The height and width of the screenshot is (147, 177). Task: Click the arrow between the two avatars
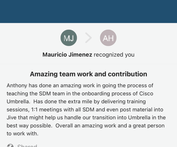pos(88,38)
